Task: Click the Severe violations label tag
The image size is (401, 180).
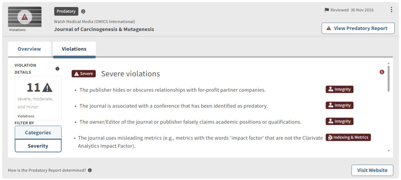Action: [84, 74]
